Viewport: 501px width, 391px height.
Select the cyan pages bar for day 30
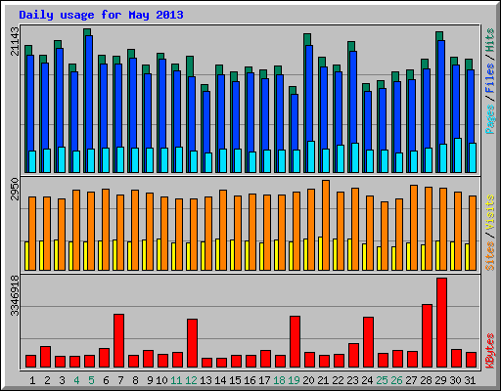[x=458, y=155]
